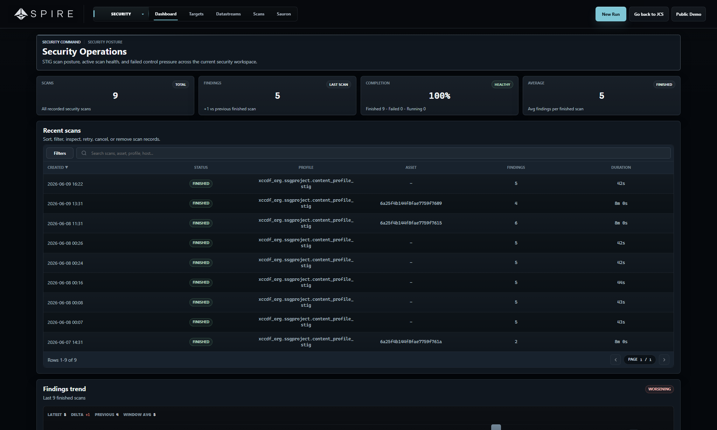
Task: Go to the Scans tab
Action: (259, 14)
